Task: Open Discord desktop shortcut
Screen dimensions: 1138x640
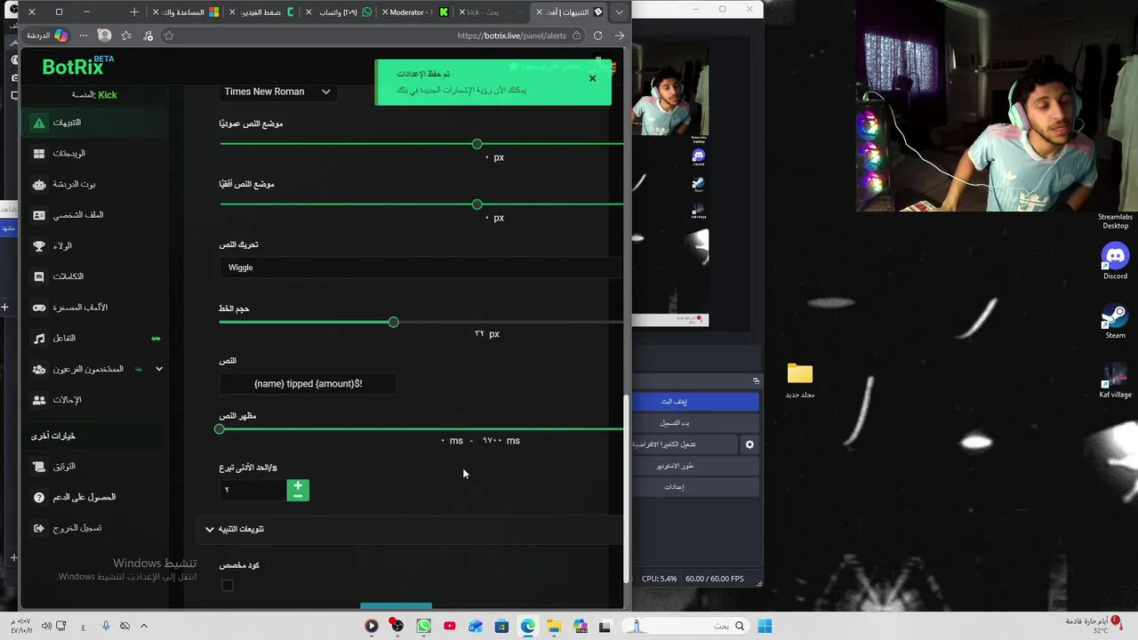Action: (1115, 262)
